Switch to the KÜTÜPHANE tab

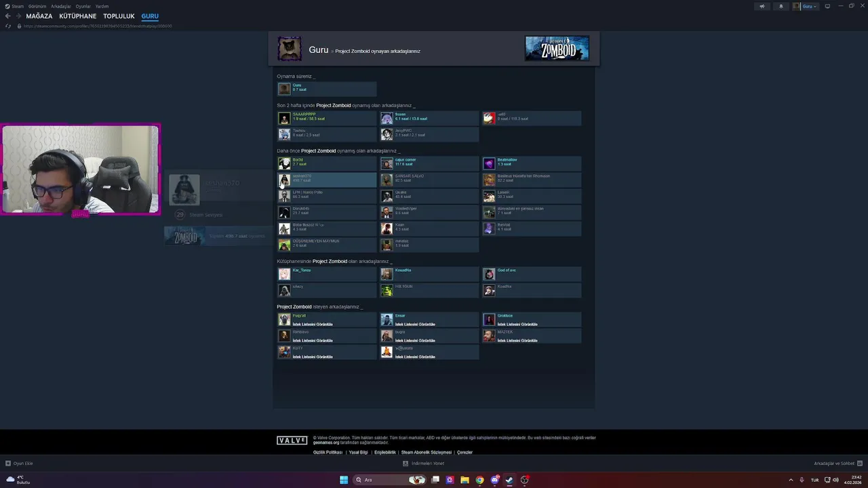pos(78,16)
